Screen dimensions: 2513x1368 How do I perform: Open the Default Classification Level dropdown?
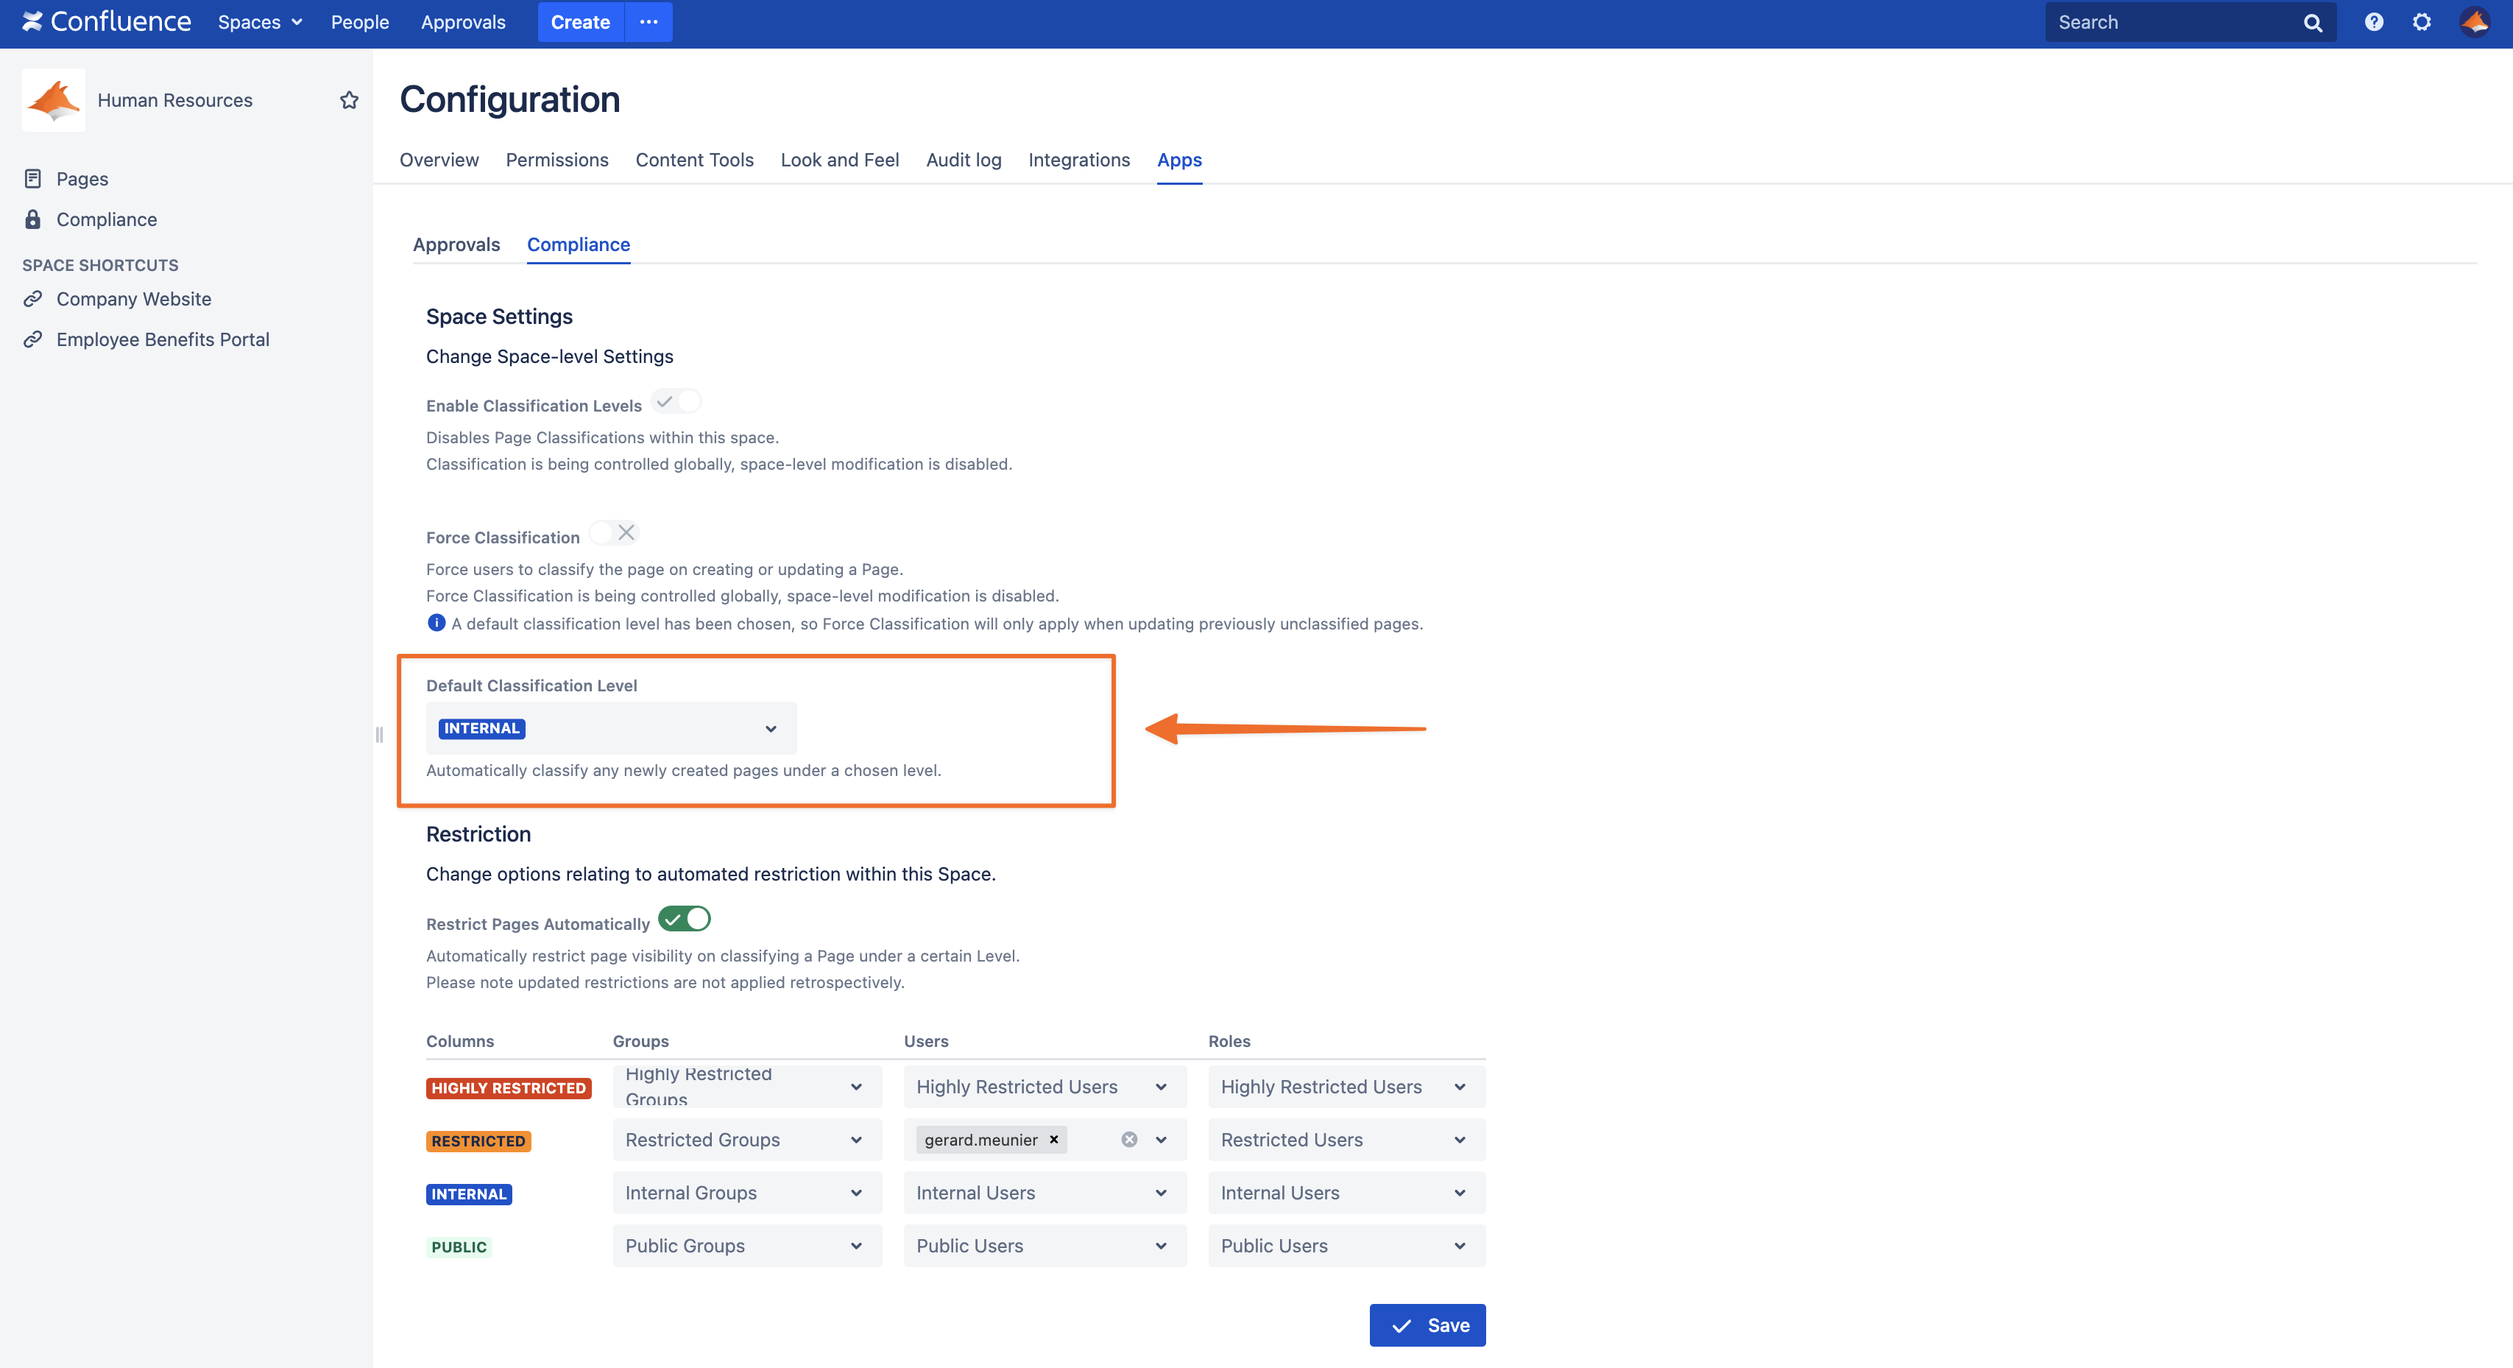point(611,728)
